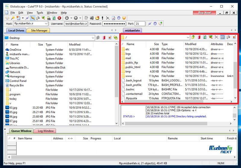Click the Upload arrow icon in the main toolbar

[76, 18]
